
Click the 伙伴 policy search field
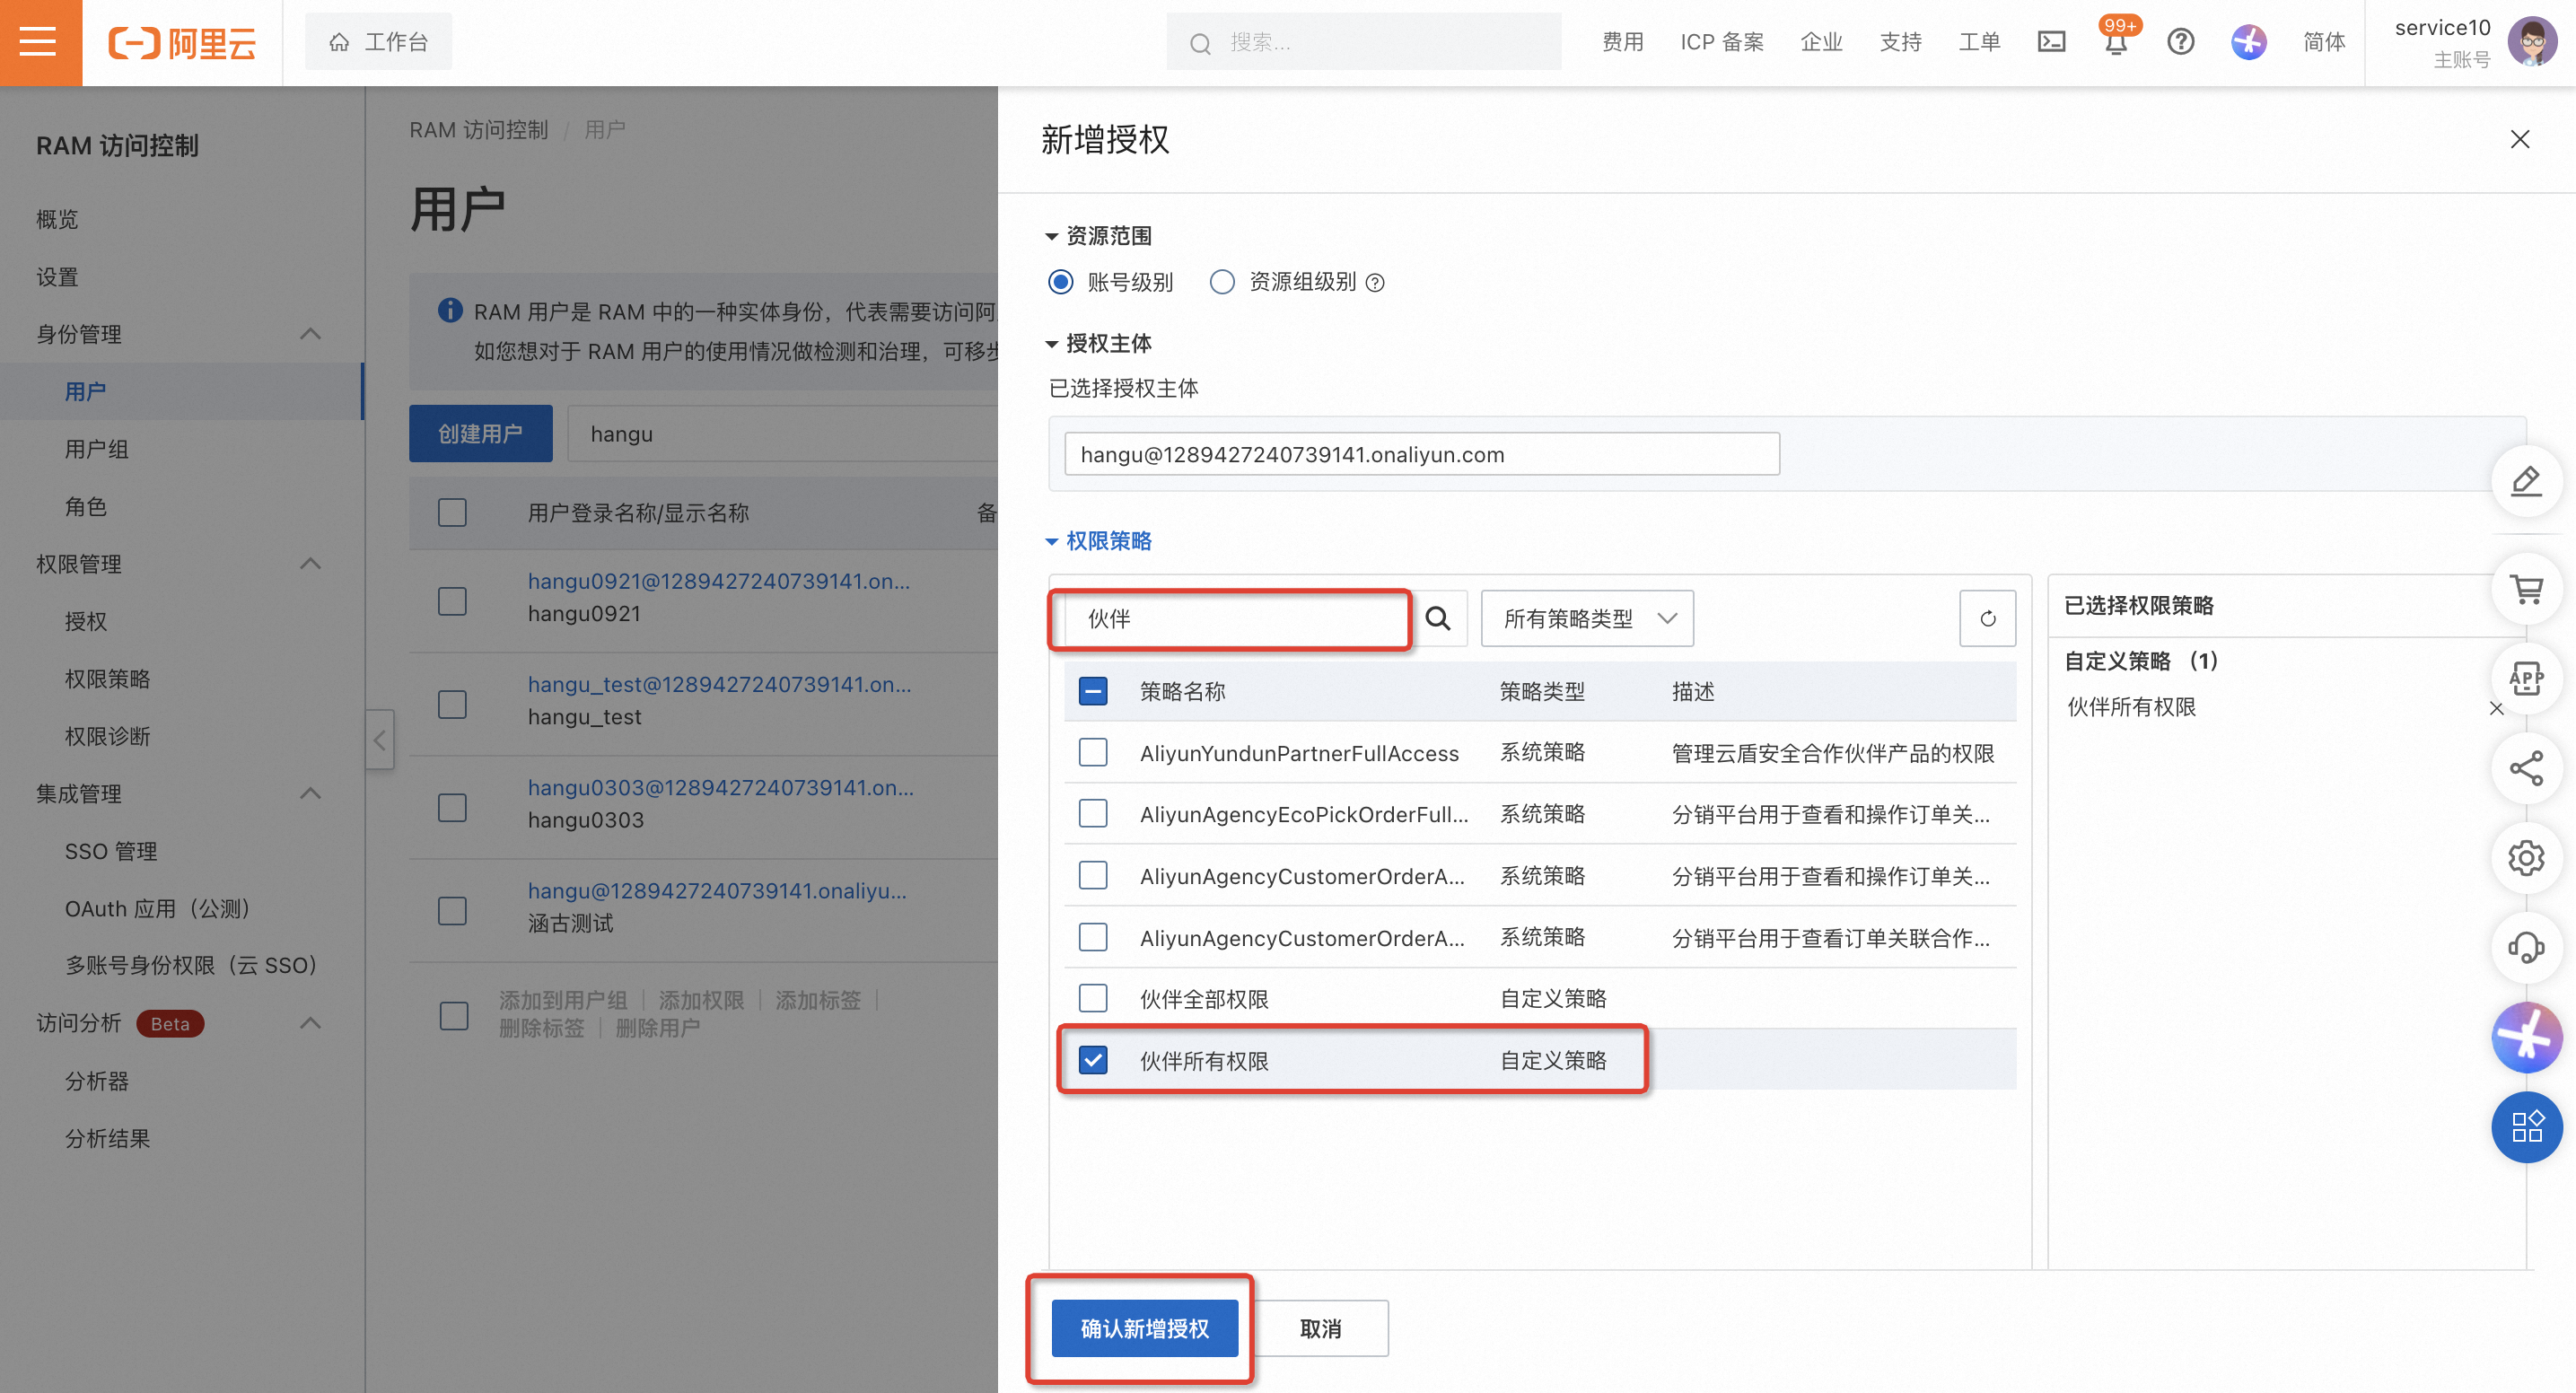(1230, 619)
